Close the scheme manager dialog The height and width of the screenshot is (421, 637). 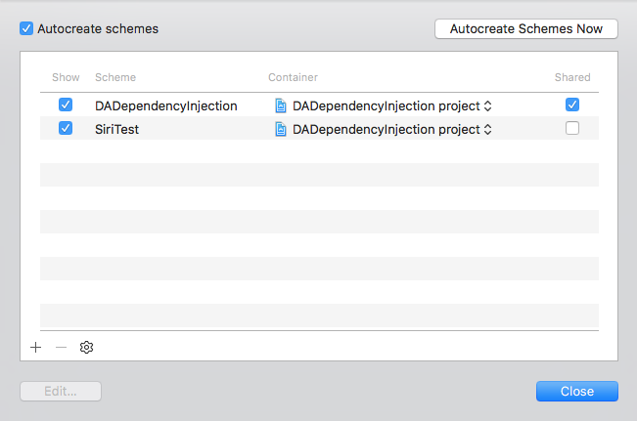[x=576, y=391]
